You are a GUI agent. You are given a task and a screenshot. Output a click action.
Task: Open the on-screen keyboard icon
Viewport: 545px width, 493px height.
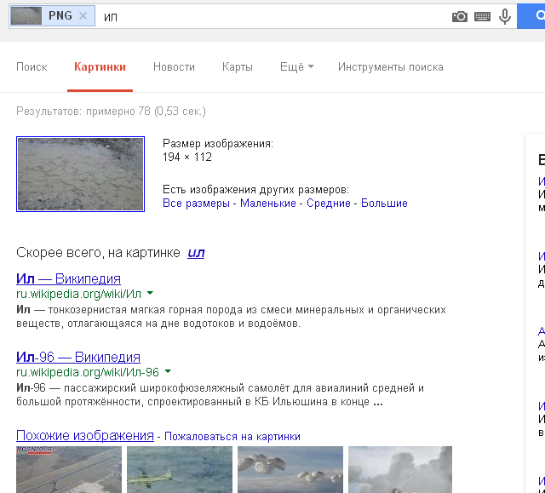(483, 16)
